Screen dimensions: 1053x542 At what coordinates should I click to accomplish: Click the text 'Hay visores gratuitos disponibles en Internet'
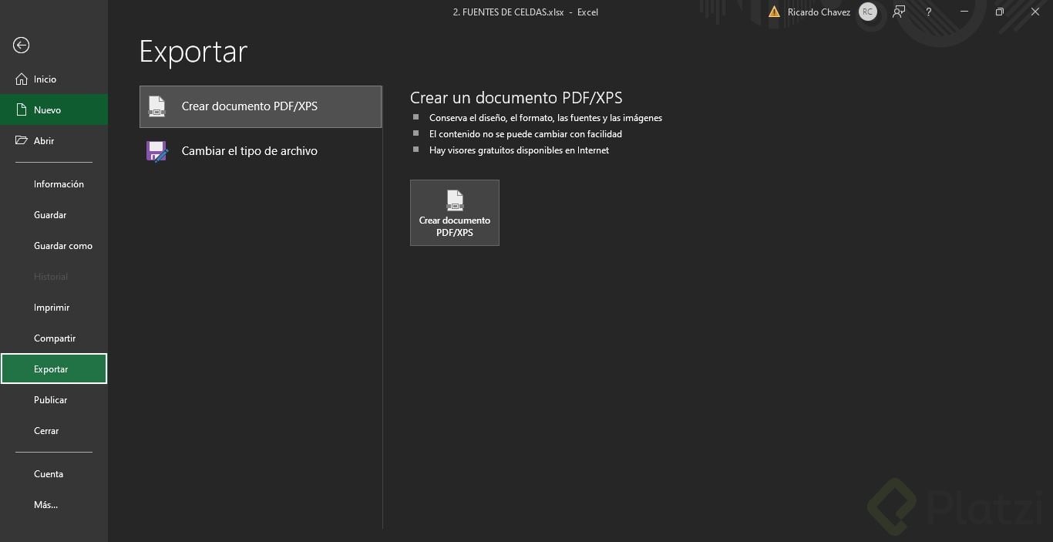pos(520,150)
